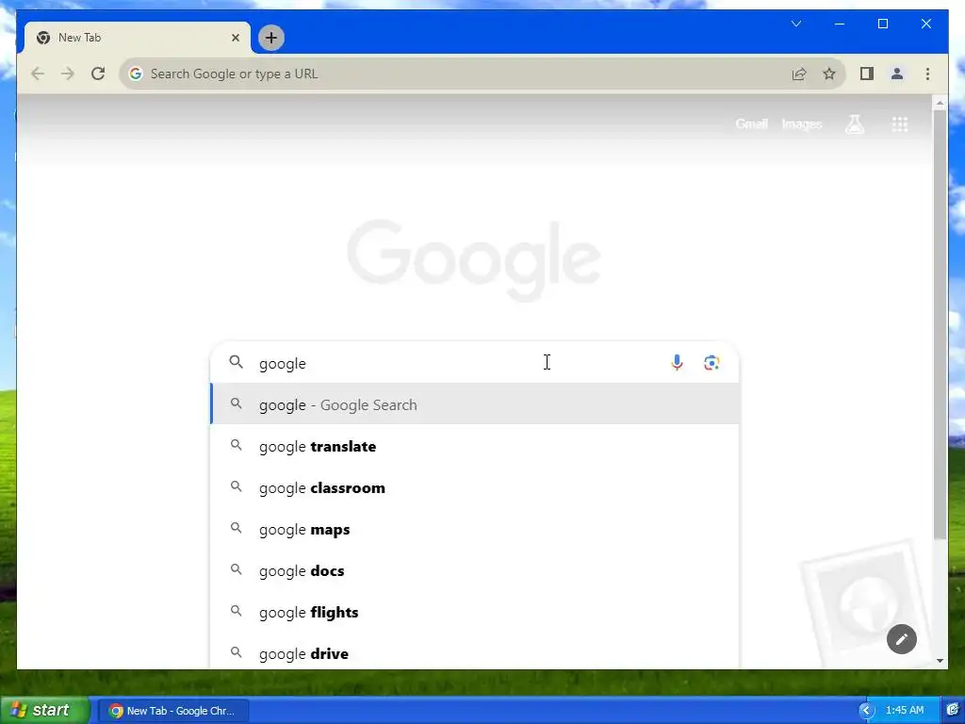Image resolution: width=965 pixels, height=724 pixels.
Task: Select the New Tab browser tab
Action: coord(138,38)
